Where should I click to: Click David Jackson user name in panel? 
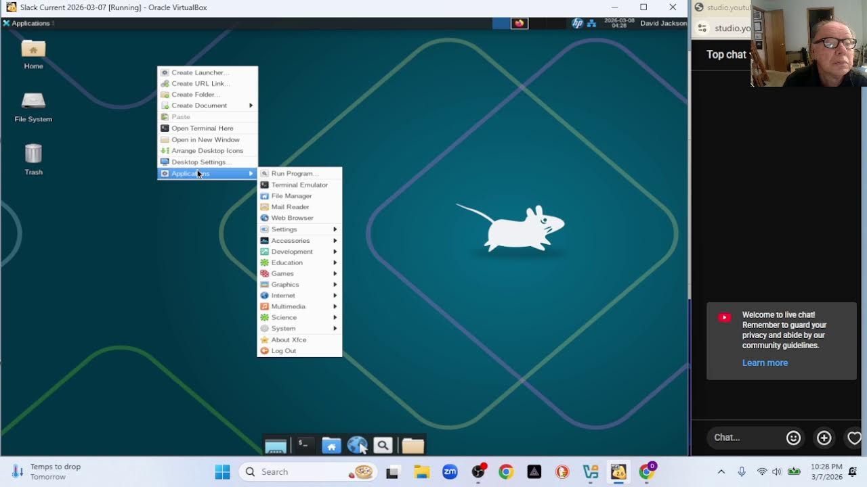coord(663,23)
